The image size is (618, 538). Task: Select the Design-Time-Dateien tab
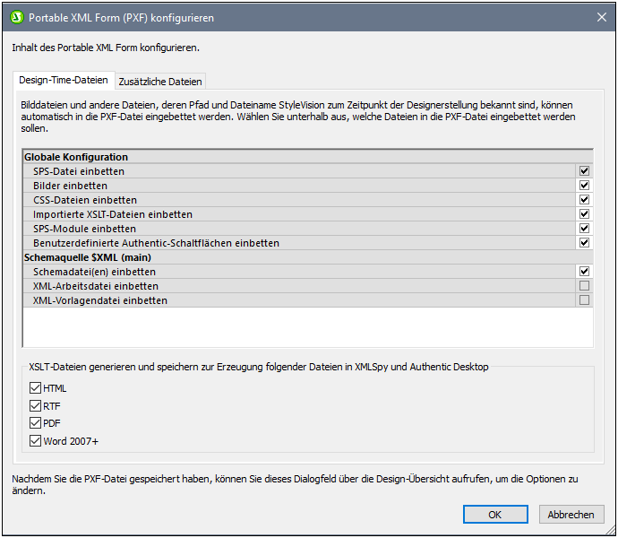(x=64, y=81)
